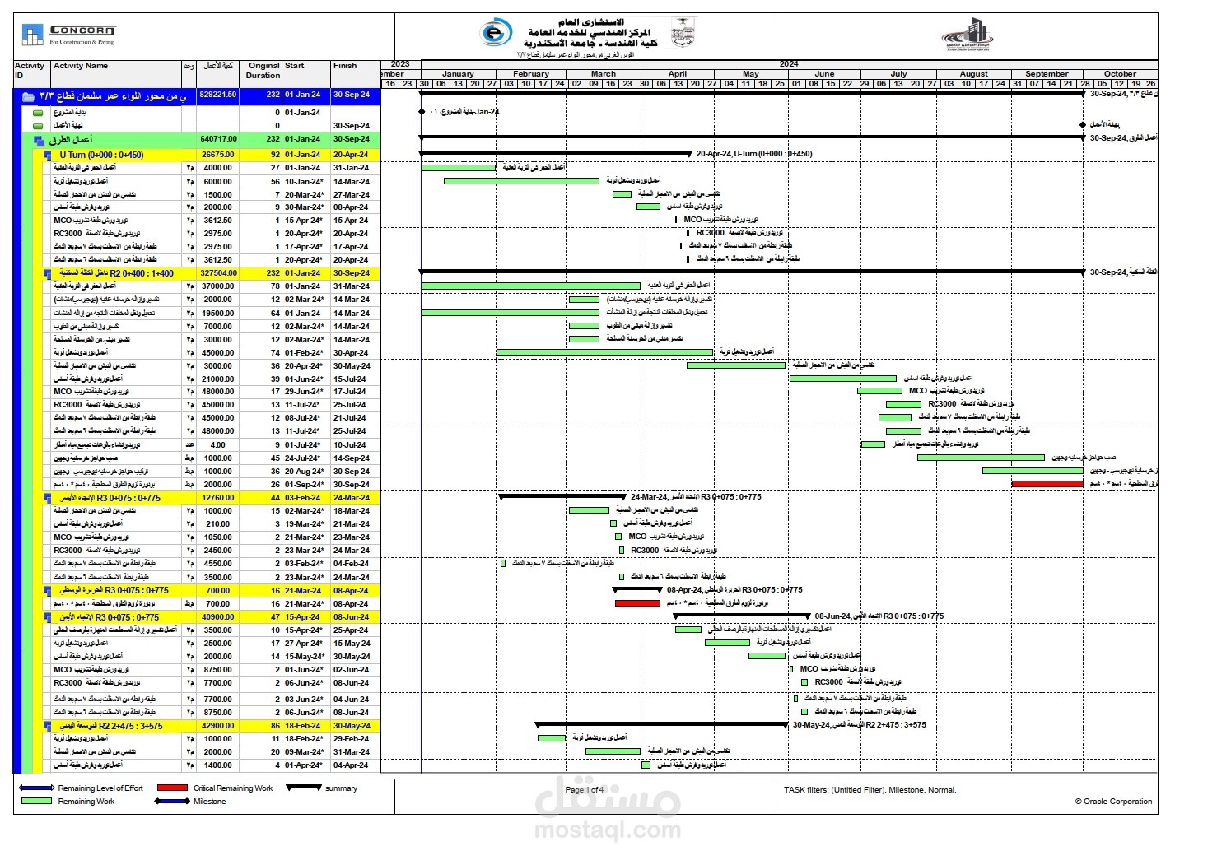Click the TASK filters footer text
The width and height of the screenshot is (1217, 860).
pyautogui.click(x=870, y=790)
